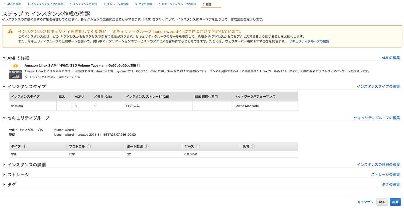Screen dimensions: 404x210
Task: Collapse the AMI の詳細 section
Action: 4,58
